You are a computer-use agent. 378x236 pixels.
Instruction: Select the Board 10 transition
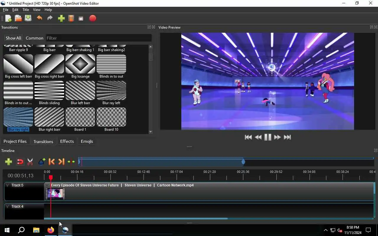click(x=111, y=119)
